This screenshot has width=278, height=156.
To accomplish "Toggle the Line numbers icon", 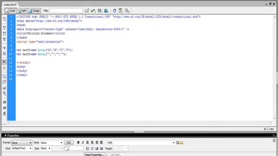I will [x=4, y=62].
